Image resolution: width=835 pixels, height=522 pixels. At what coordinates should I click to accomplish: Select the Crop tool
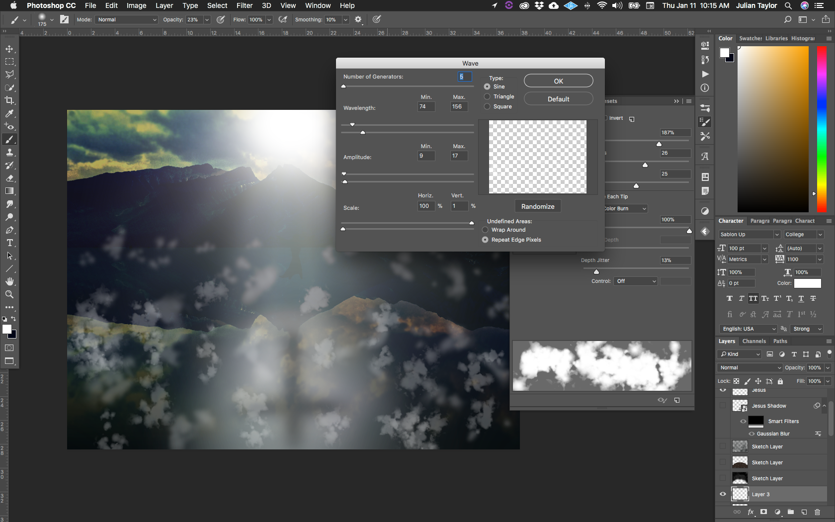(9, 100)
